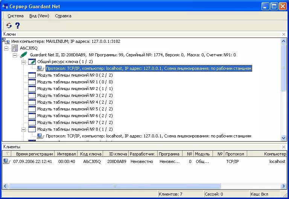Sort by Модуль column header
Viewport: 289px width, 199px height.
[x=203, y=154]
